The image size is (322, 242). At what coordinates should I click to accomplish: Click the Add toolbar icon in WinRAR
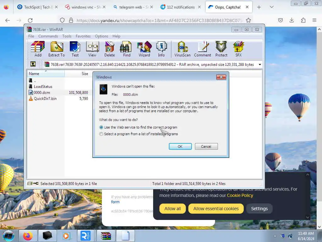[38, 49]
